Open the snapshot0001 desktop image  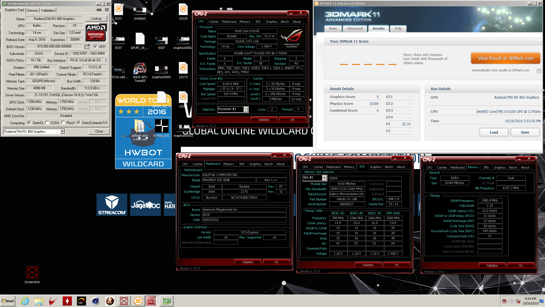(x=162, y=72)
